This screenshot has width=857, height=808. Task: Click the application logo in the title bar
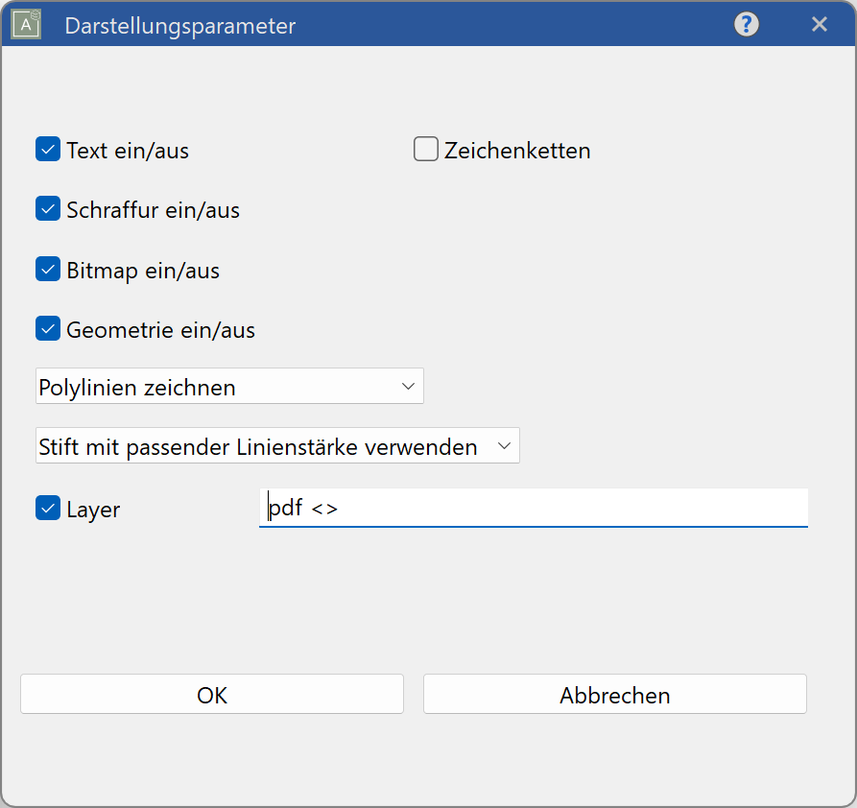point(26,24)
